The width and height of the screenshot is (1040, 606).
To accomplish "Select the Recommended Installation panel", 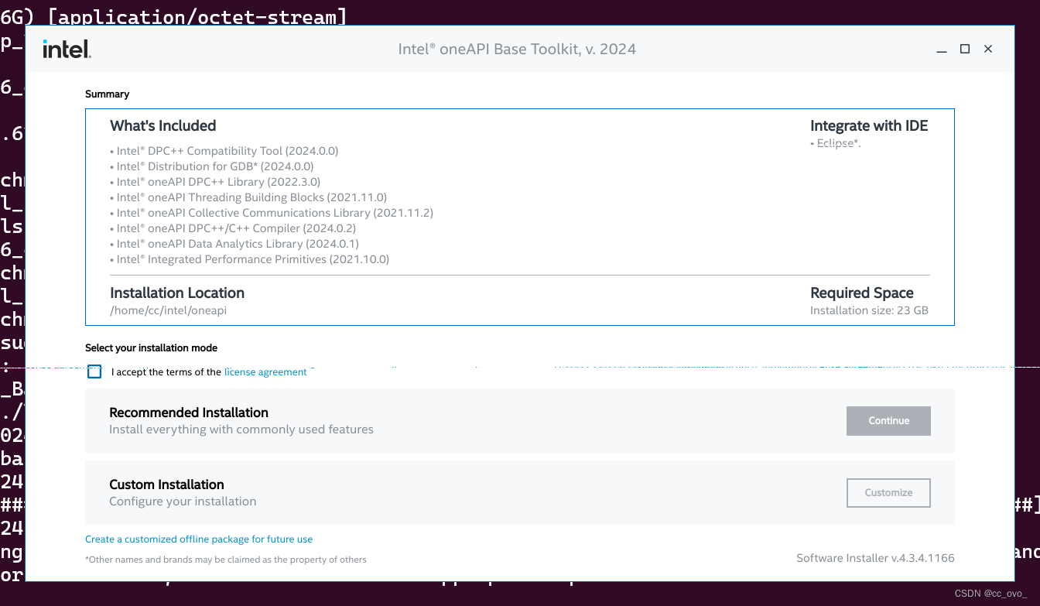I will tap(464, 420).
